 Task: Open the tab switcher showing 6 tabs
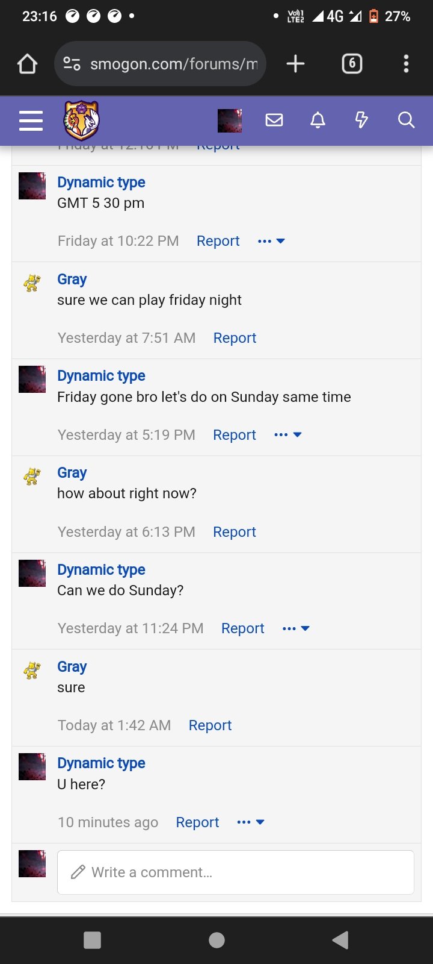(x=352, y=64)
